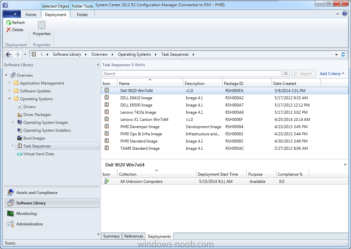The width and height of the screenshot is (351, 249).
Task: Go back using the navigation arrow
Action: pos(9,54)
